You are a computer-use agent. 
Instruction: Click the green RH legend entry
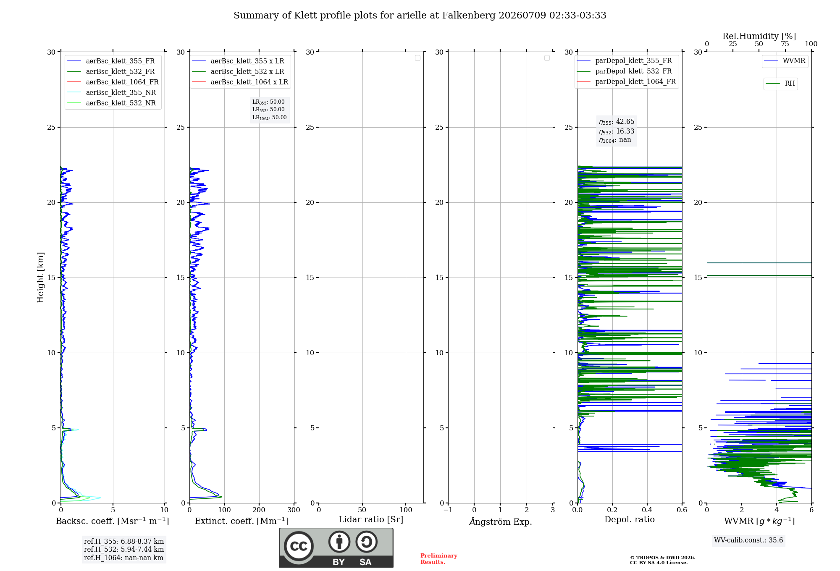pyautogui.click(x=780, y=84)
